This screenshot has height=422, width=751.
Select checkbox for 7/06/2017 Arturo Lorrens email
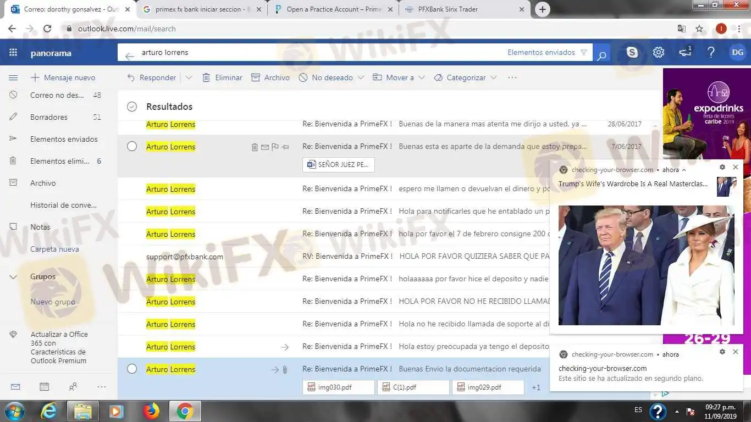click(x=132, y=147)
